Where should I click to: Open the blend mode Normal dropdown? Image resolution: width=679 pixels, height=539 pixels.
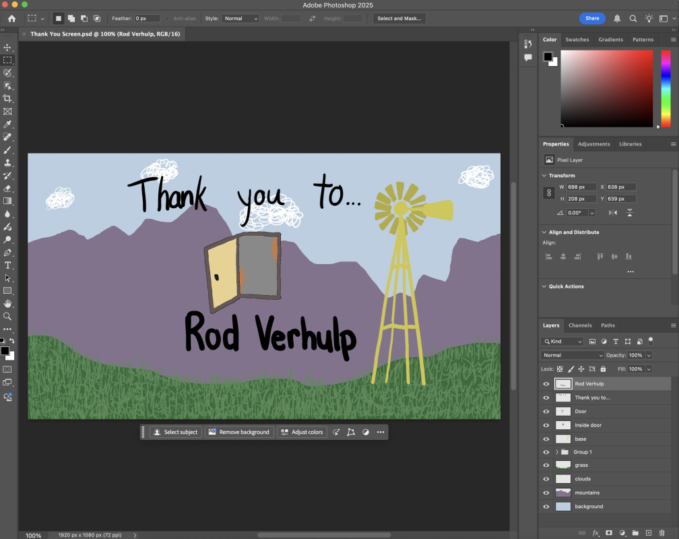click(x=572, y=355)
